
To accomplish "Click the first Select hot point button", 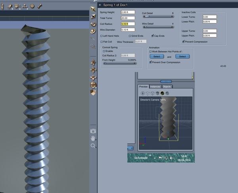I will coord(157,56).
